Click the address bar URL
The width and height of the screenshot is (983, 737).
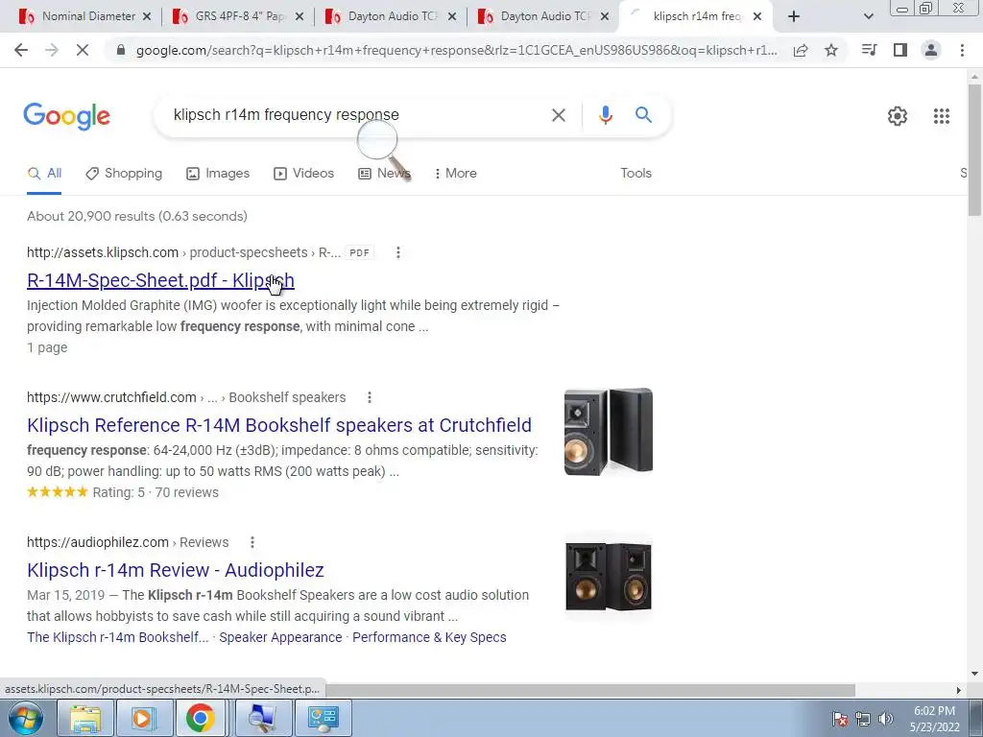click(x=456, y=50)
